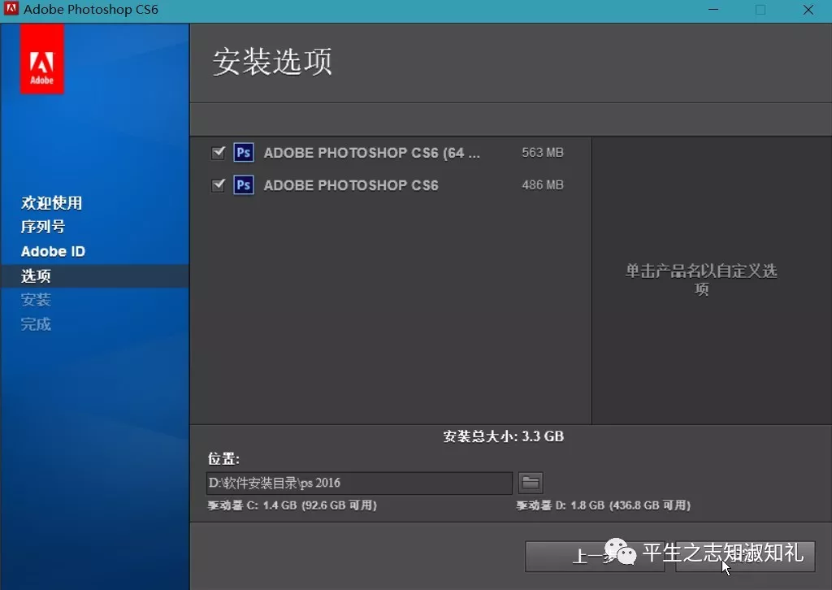Uncheck the Adobe Photoshop CS6 (64 ...) checkbox
Screen dimensions: 832x590
tap(218, 153)
